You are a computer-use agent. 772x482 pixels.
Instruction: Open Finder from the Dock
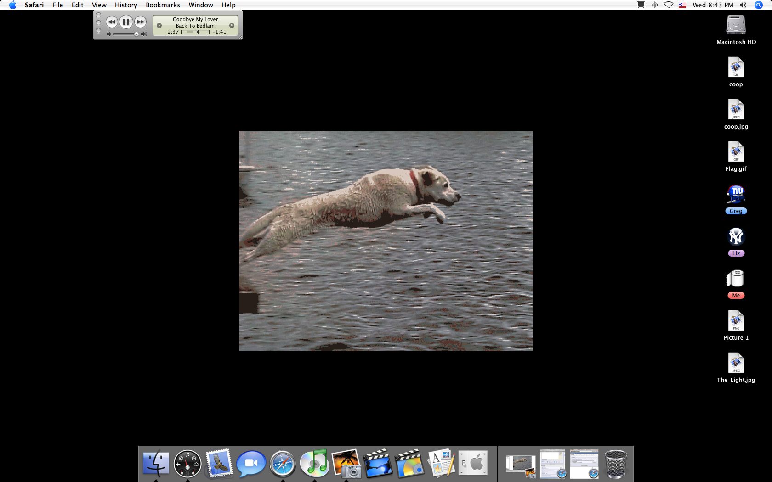click(x=156, y=463)
